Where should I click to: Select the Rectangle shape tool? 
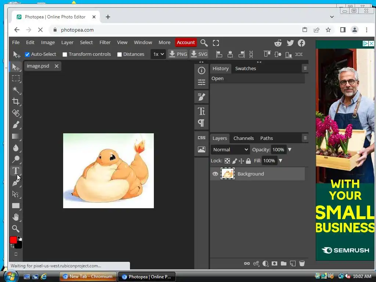coord(16,206)
